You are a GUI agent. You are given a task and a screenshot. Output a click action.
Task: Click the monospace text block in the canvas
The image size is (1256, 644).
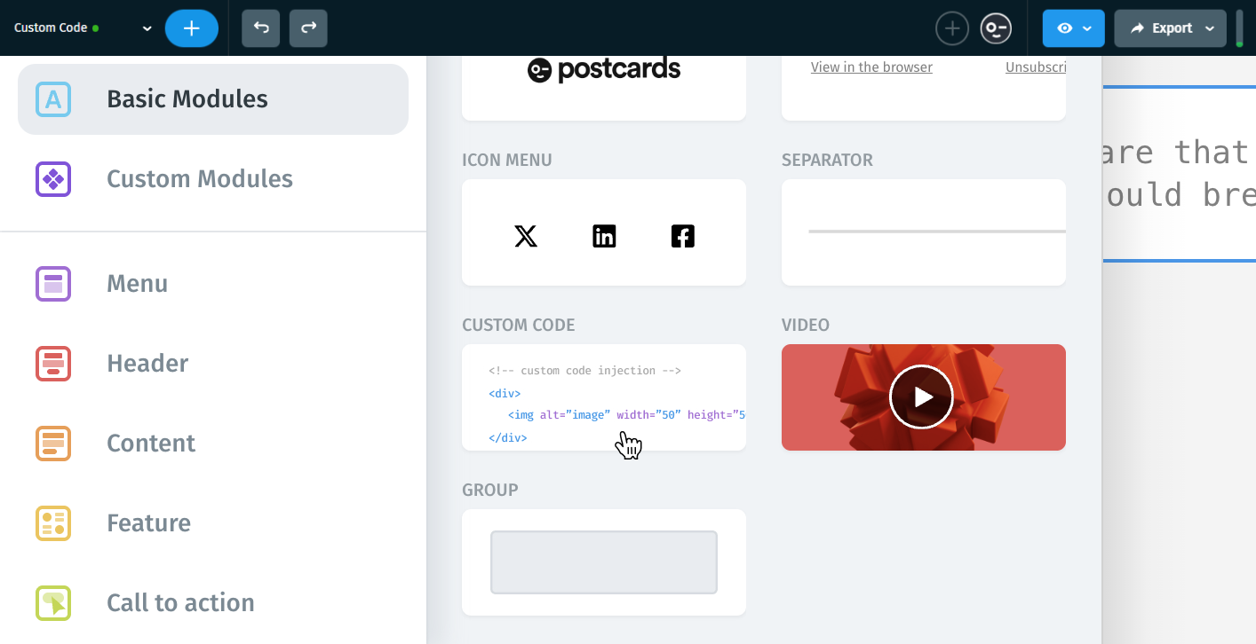[x=1179, y=174]
